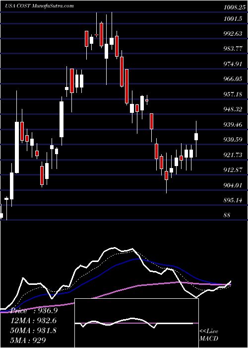Select the 1001.5 price axis label

click(x=233, y=19)
